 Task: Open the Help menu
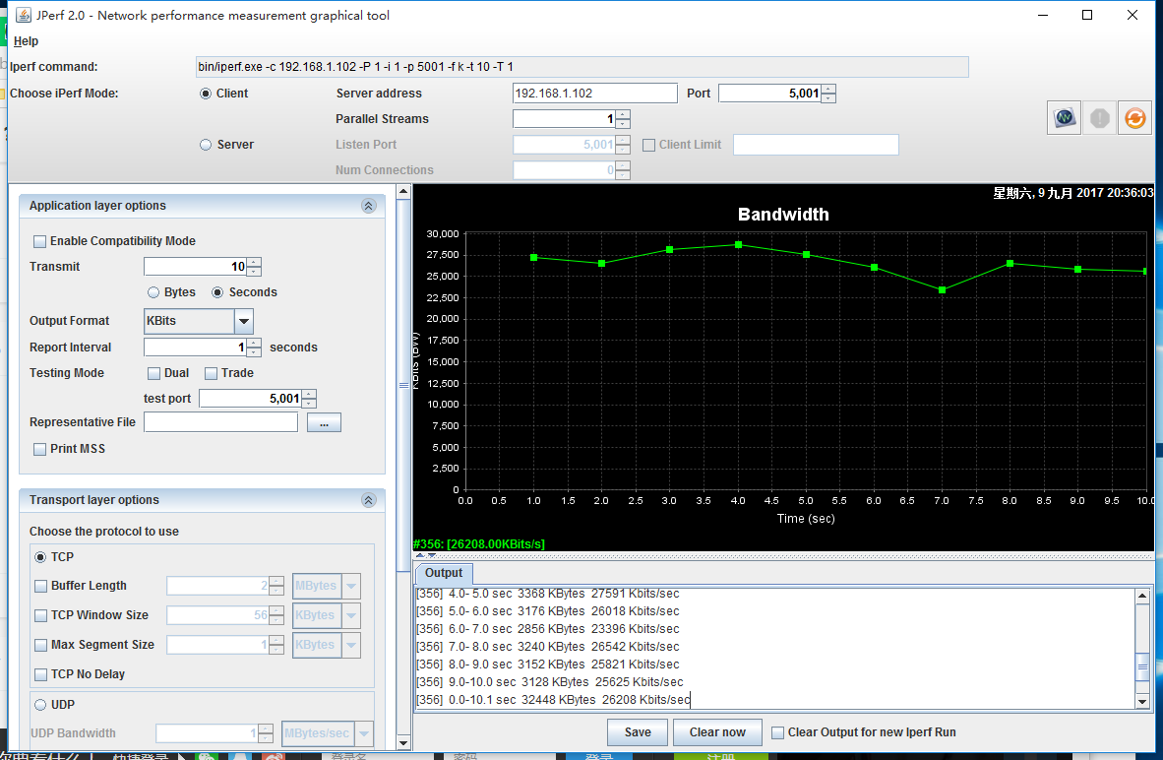27,41
